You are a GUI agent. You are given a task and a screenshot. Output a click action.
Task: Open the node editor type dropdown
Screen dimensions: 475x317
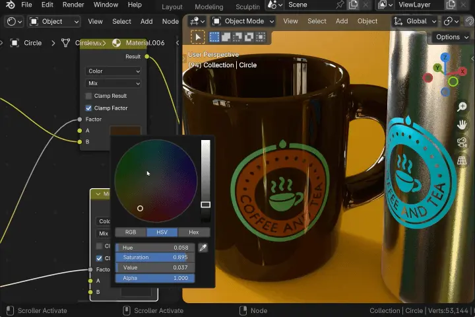15,22
